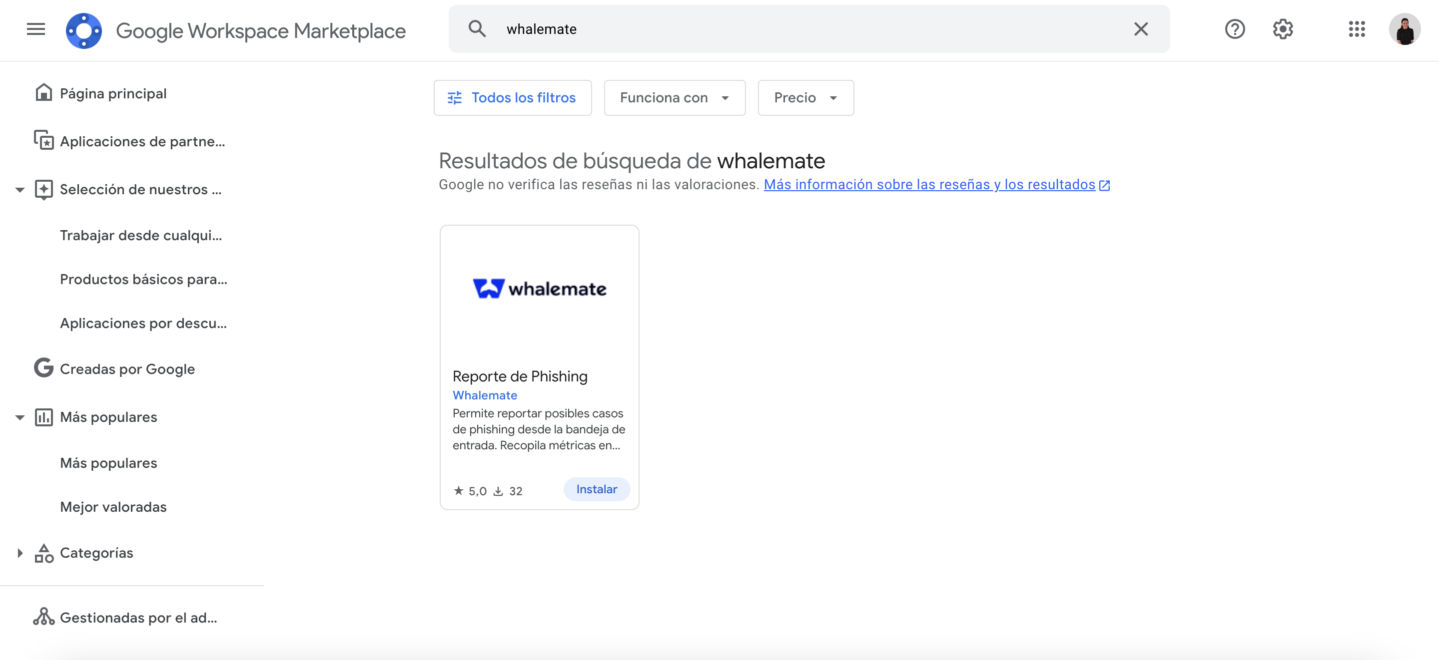The height and width of the screenshot is (660, 1439).
Task: Click the whalemate app logo thumbnail
Action: click(x=539, y=289)
